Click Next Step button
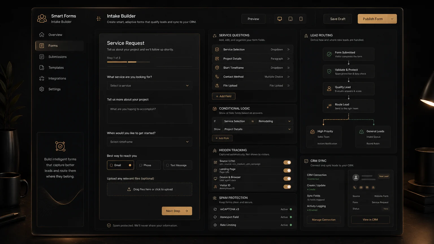This screenshot has width=434, height=244. click(x=177, y=211)
